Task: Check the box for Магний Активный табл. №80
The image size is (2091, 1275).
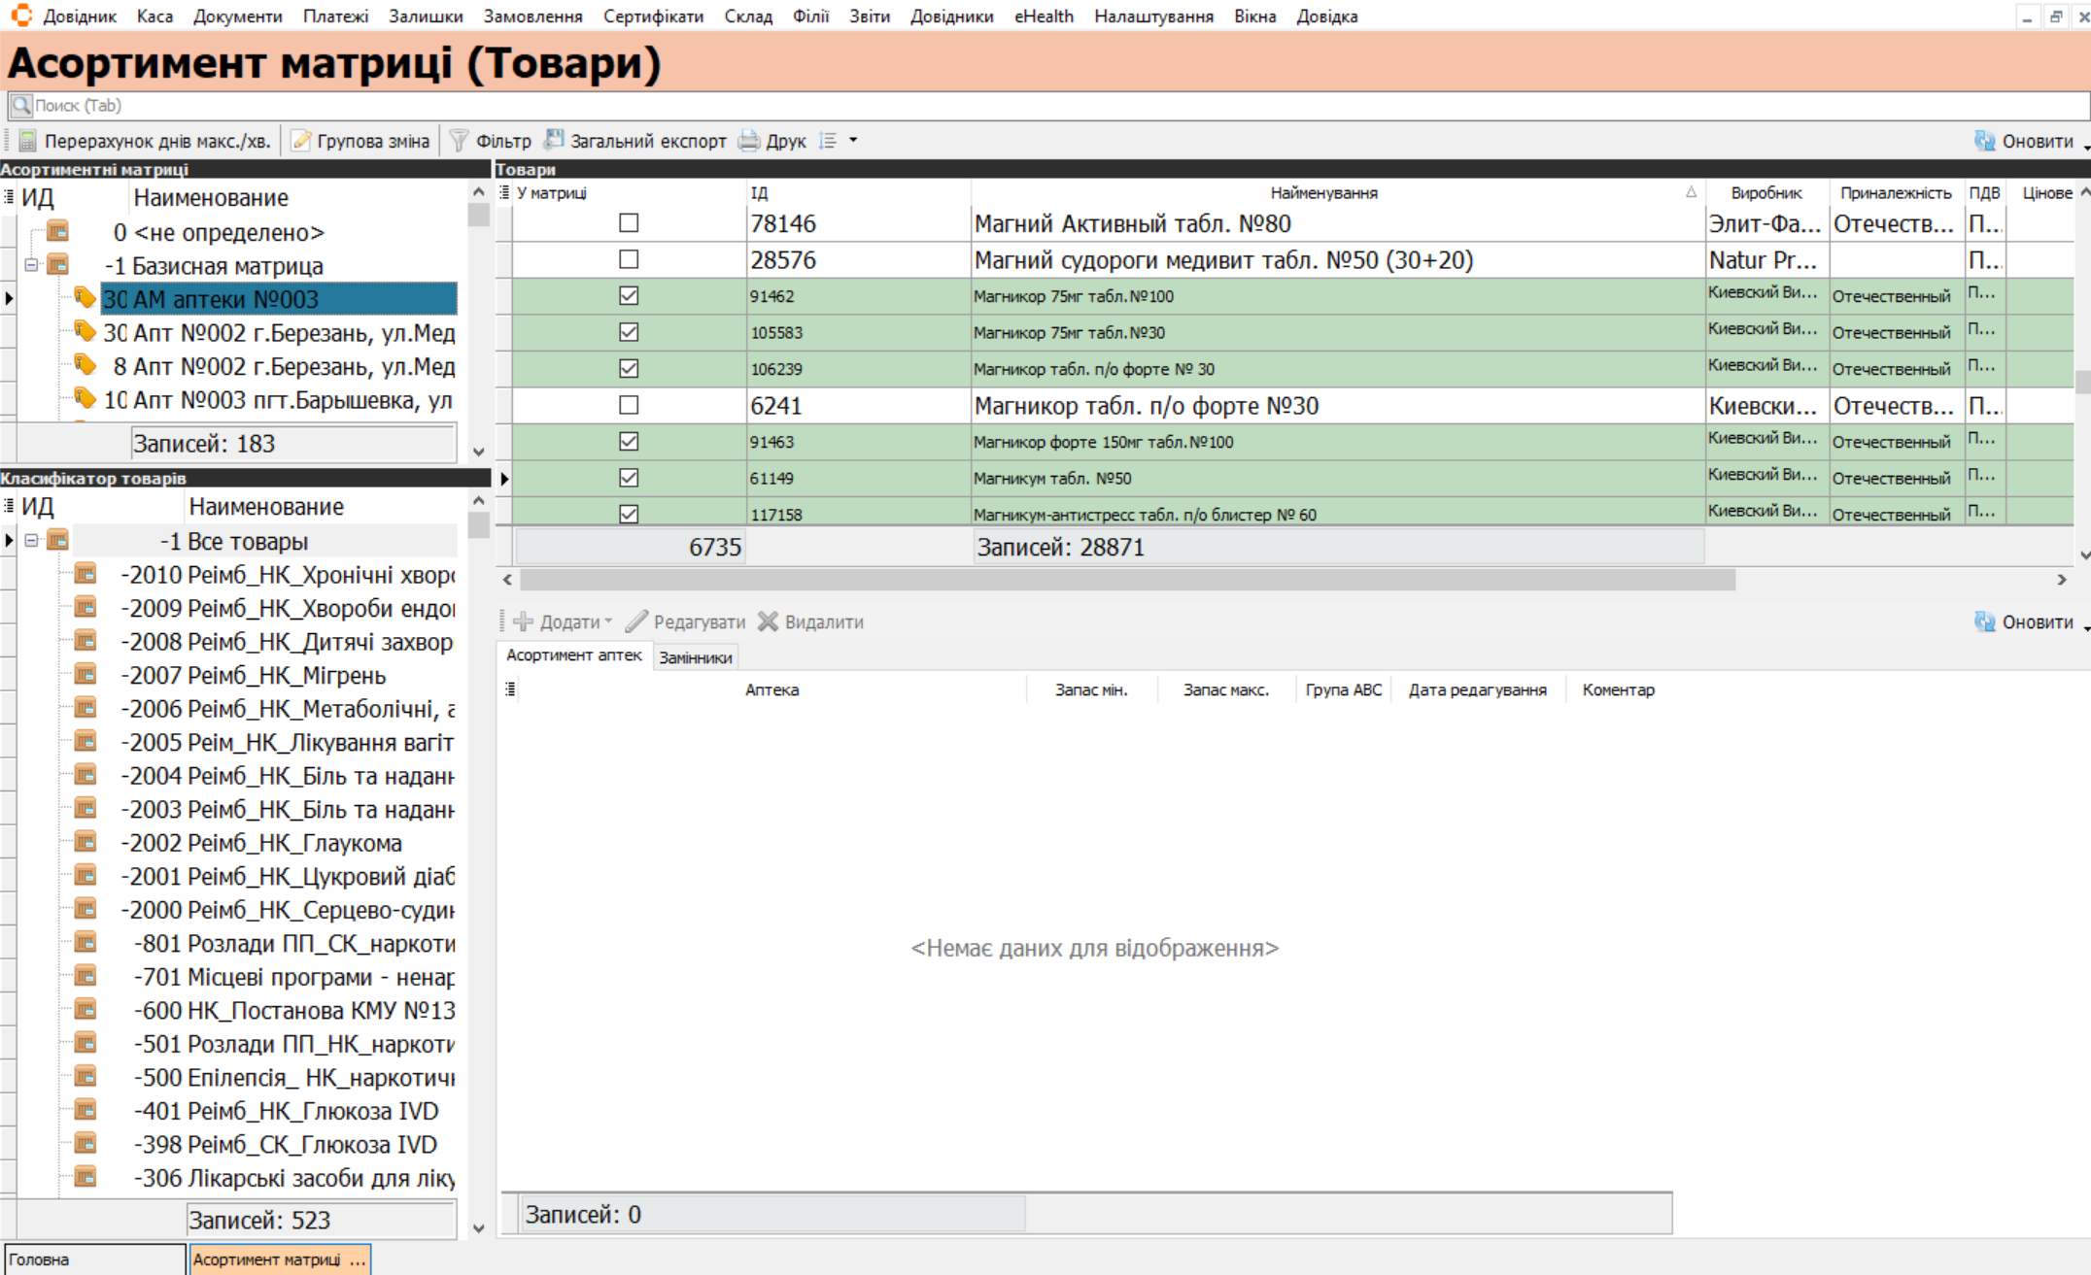Action: (629, 223)
